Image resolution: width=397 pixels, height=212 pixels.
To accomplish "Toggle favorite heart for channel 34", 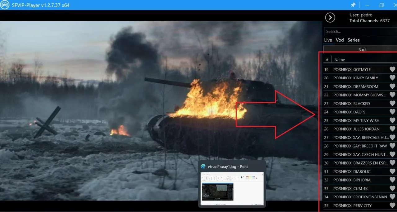I will 392,197.
